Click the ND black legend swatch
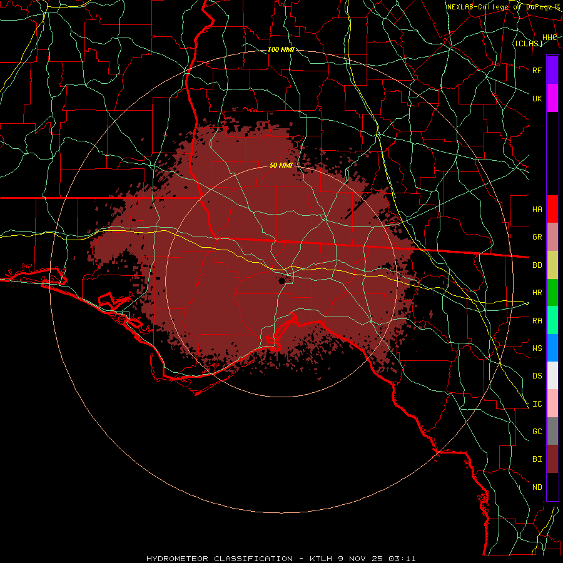The height and width of the screenshot is (563, 563). (x=552, y=487)
